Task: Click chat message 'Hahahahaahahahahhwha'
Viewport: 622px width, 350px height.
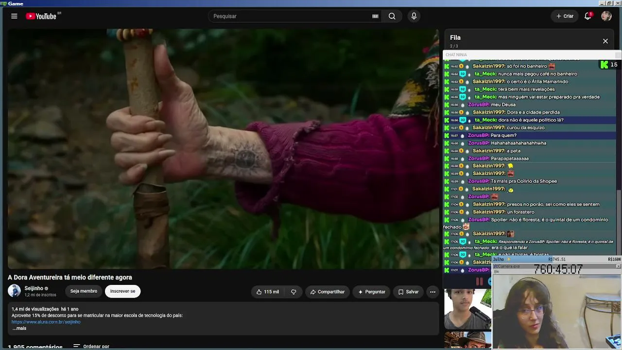Action: tap(518, 143)
